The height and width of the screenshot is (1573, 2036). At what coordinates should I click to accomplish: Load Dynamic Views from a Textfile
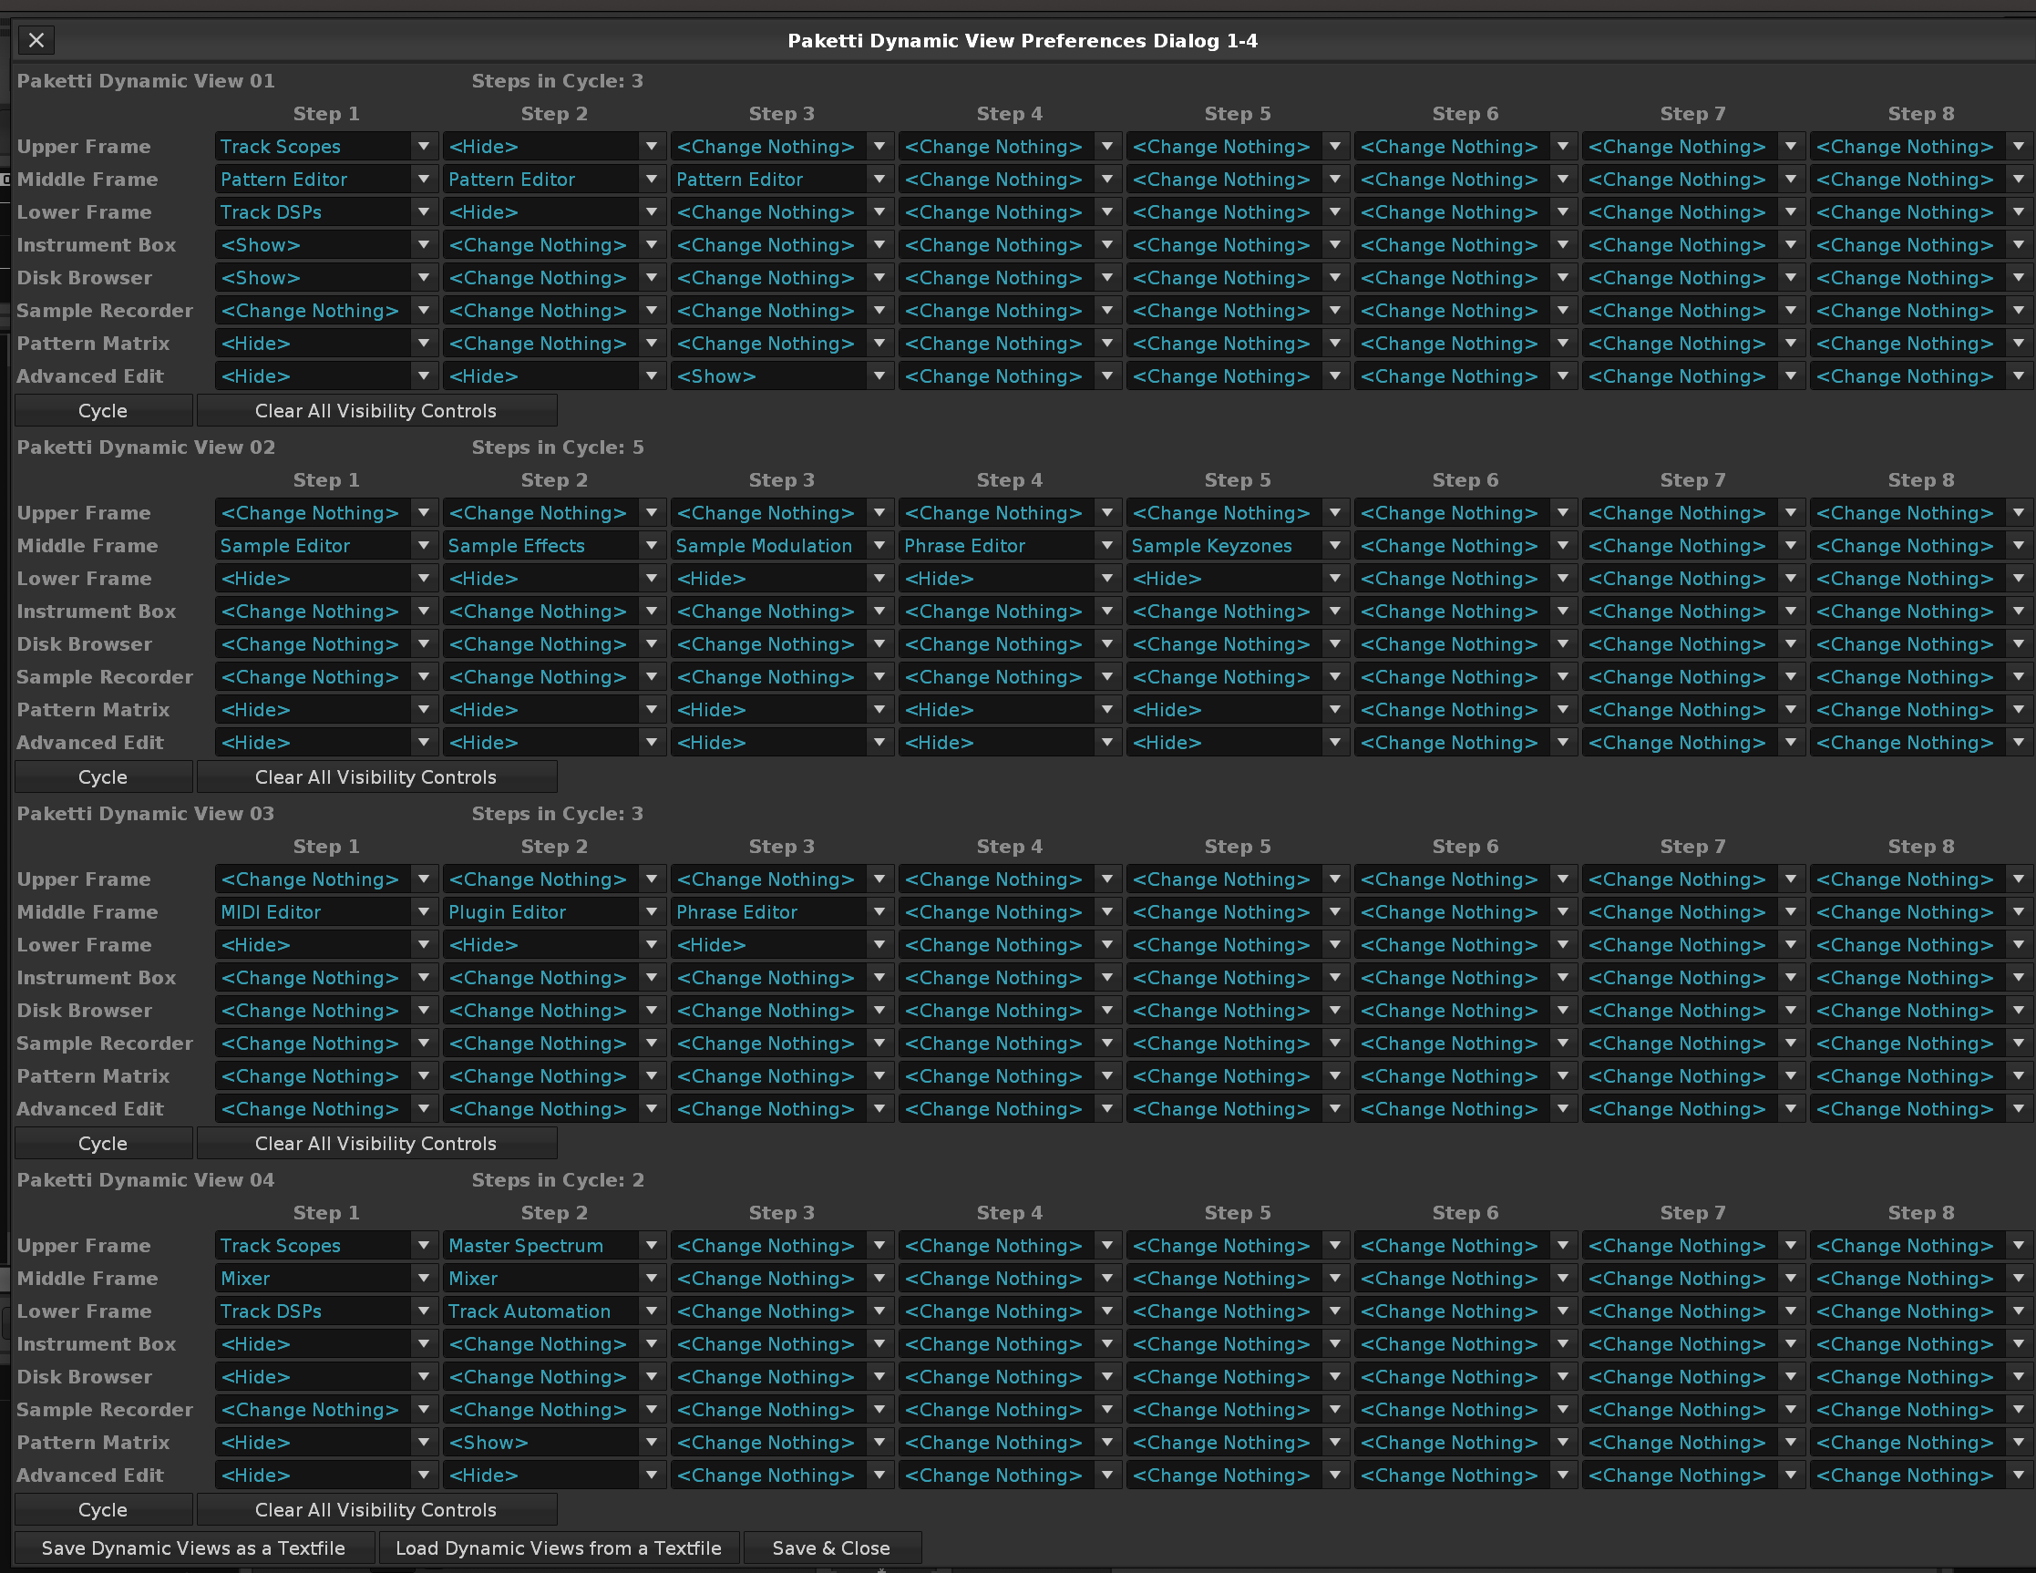point(558,1547)
